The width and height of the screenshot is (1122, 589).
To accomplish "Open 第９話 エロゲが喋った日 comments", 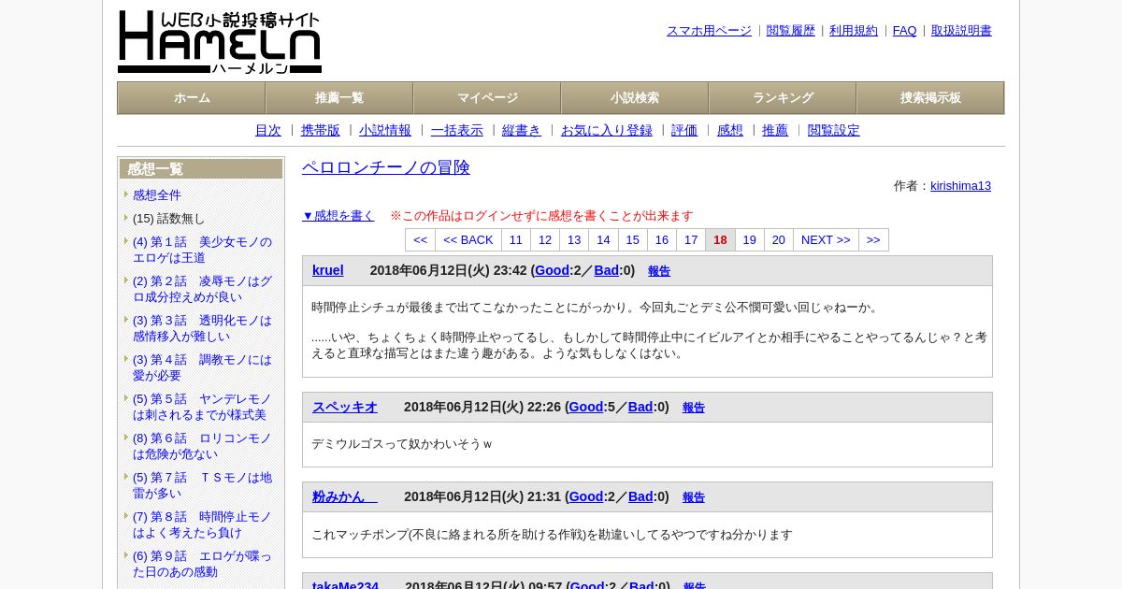I will coord(202,564).
